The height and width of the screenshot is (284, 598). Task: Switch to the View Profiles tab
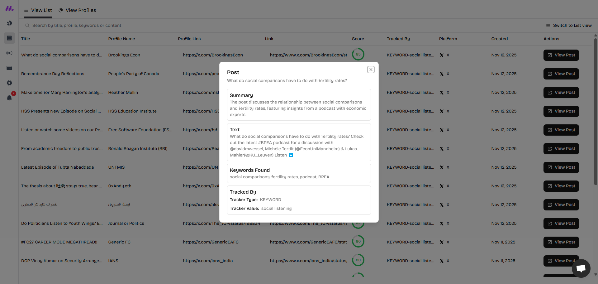[x=77, y=10]
